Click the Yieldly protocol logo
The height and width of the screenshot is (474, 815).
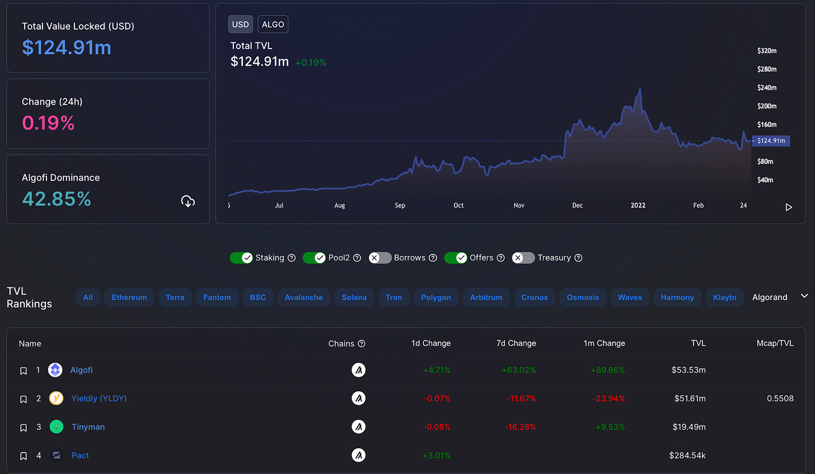click(56, 399)
